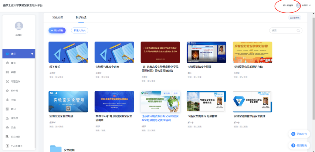315x152 pixels.
Task: Select the 我学的课 tab
Action: (x=80, y=18)
